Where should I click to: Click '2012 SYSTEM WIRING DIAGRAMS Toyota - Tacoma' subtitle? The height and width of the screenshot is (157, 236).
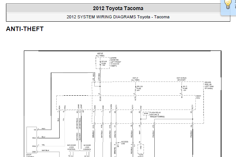(118, 17)
